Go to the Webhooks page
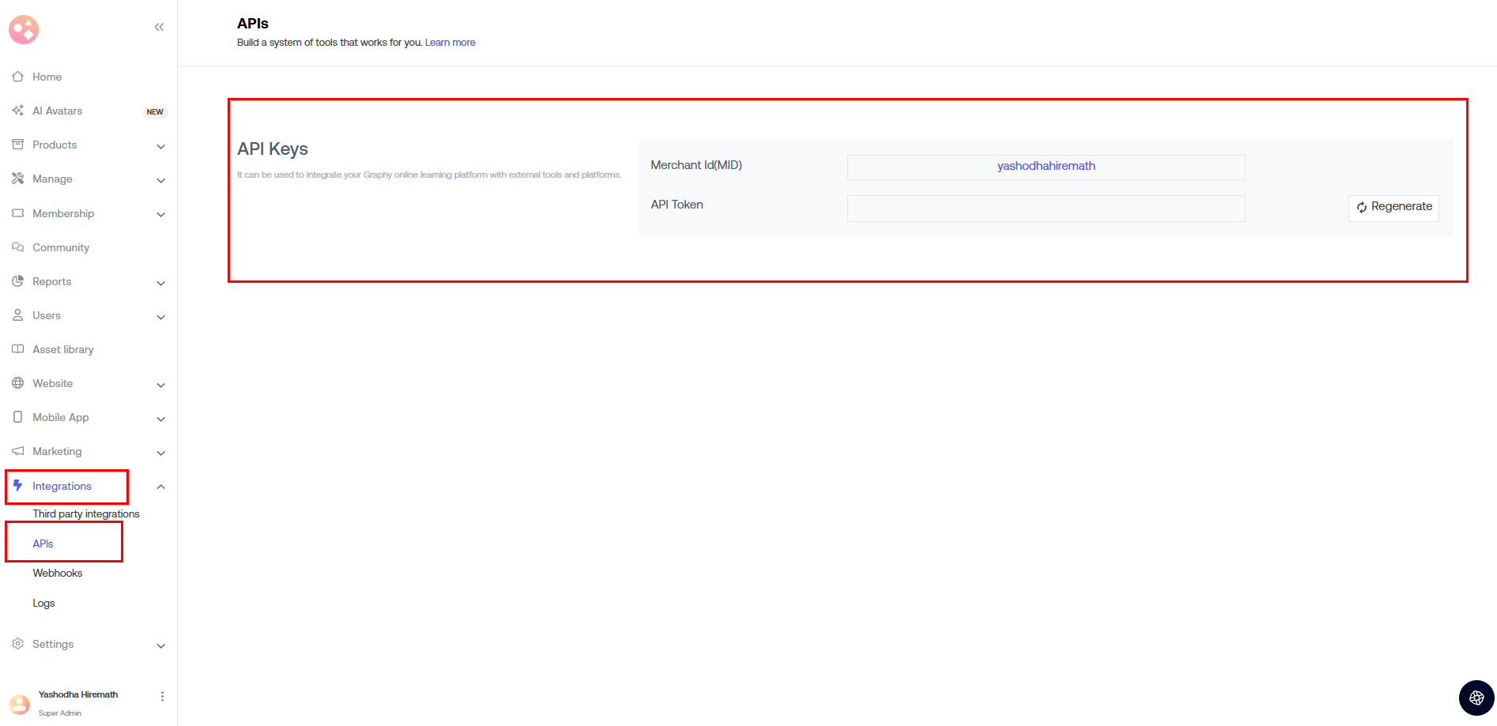 click(x=57, y=573)
